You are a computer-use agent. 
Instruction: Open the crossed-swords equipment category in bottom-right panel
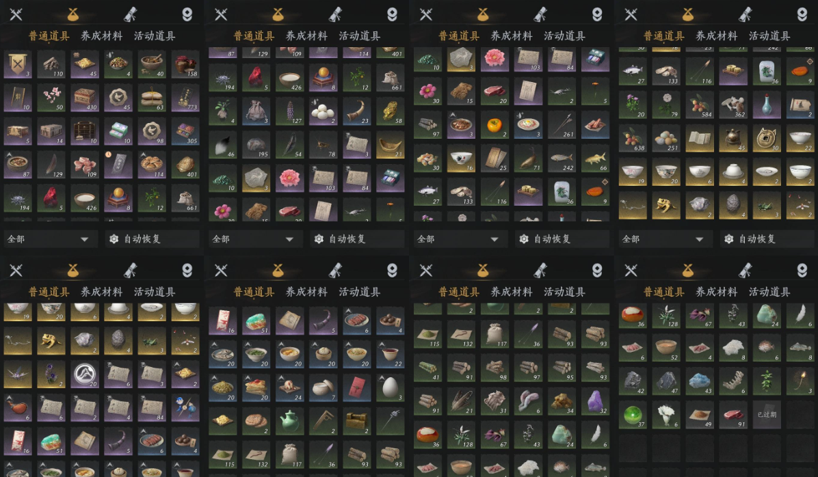[x=631, y=270]
